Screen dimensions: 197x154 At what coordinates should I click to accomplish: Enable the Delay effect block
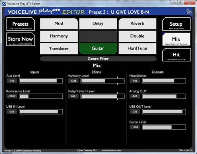tap(98, 24)
